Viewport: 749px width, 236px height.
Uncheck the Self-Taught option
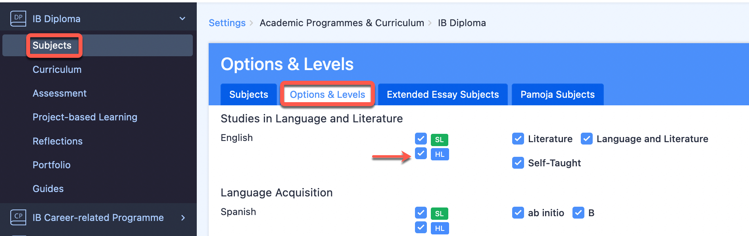[518, 163]
